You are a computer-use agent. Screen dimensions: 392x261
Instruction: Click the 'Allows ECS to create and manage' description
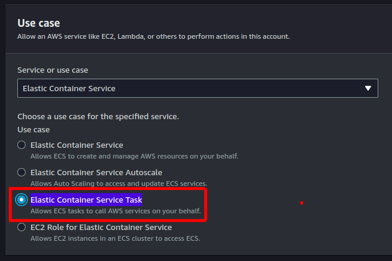[x=134, y=156]
